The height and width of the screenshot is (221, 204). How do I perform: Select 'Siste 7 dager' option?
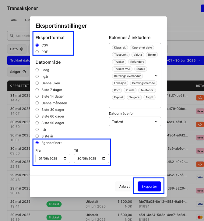[x=37, y=89]
